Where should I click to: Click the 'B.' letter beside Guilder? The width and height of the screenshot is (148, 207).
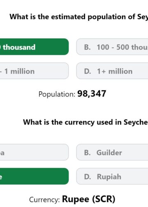pyautogui.click(x=88, y=153)
